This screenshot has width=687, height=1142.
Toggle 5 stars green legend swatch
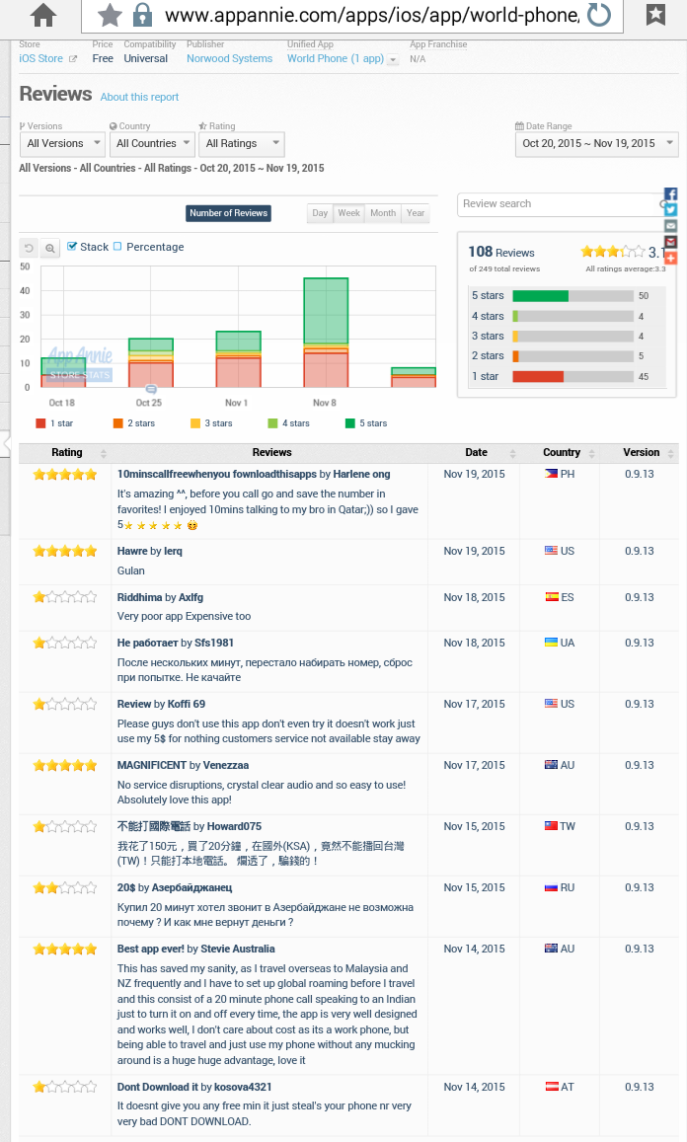[x=350, y=423]
